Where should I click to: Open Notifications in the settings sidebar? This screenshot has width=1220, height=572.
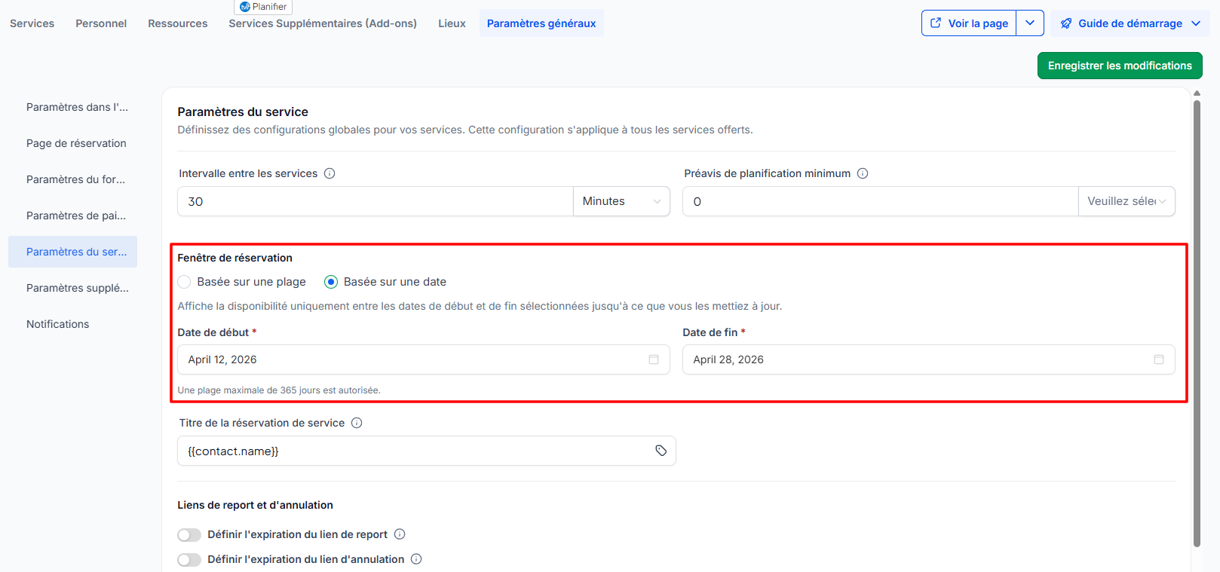[57, 324]
